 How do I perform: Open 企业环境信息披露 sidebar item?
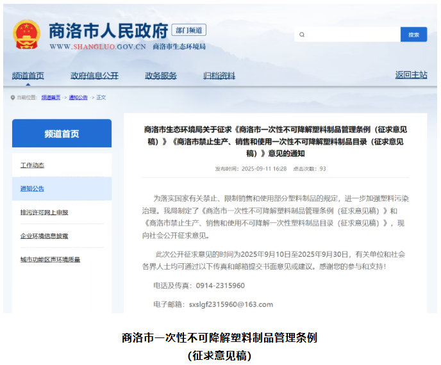(x=44, y=236)
